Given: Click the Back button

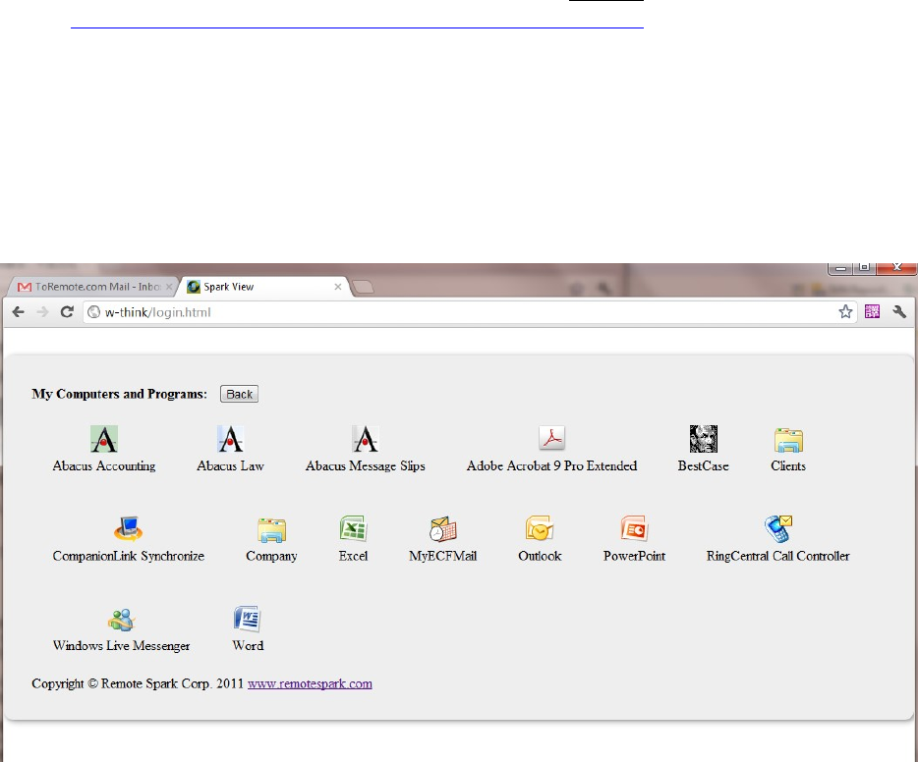Looking at the screenshot, I should coord(240,394).
